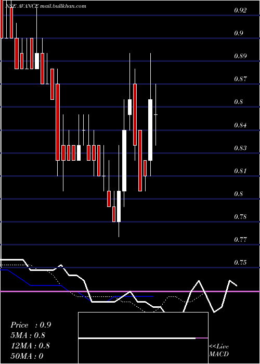Click the 0.83 price axis label

pyautogui.click(x=240, y=148)
